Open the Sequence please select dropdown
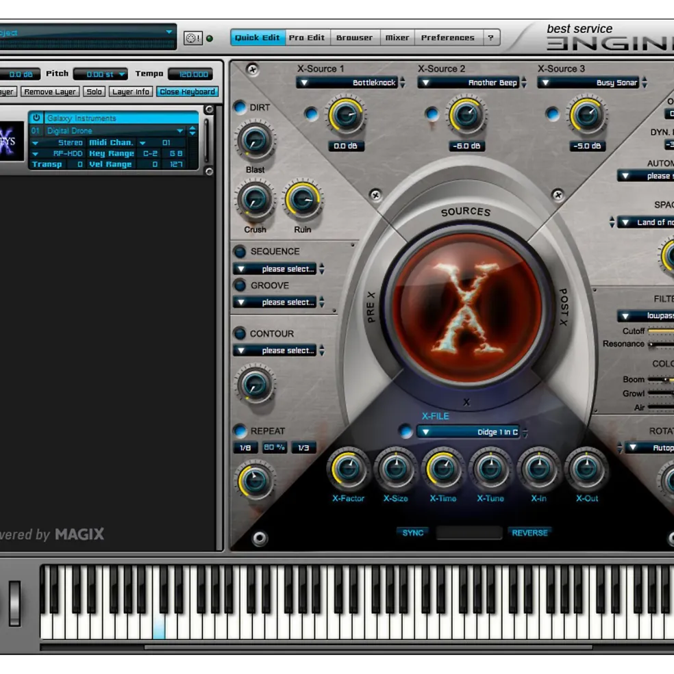 pyautogui.click(x=275, y=269)
